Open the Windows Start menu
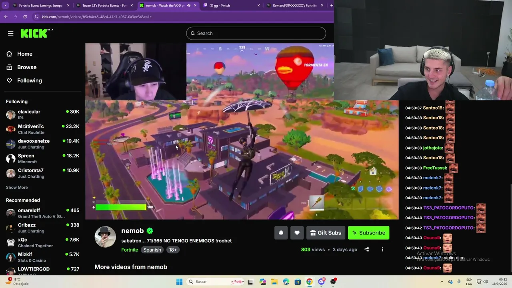This screenshot has width=512, height=288. pyautogui.click(x=179, y=282)
